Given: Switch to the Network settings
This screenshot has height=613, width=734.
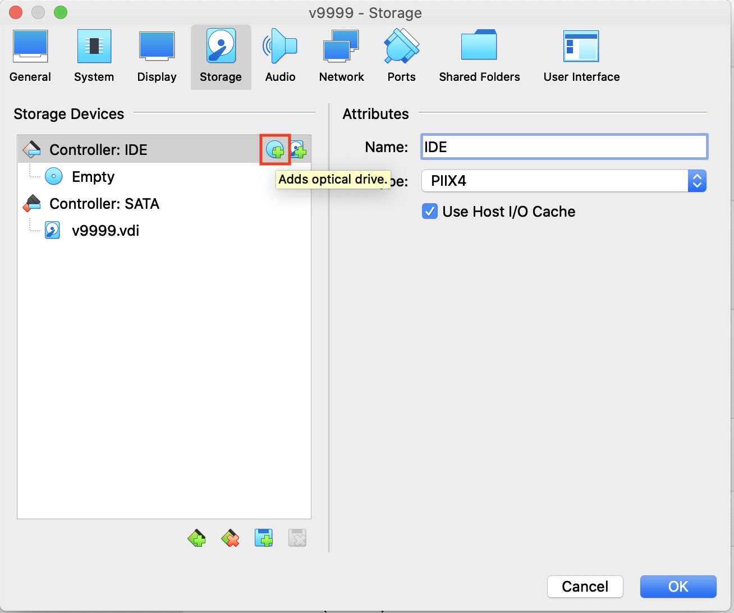Looking at the screenshot, I should [x=341, y=57].
